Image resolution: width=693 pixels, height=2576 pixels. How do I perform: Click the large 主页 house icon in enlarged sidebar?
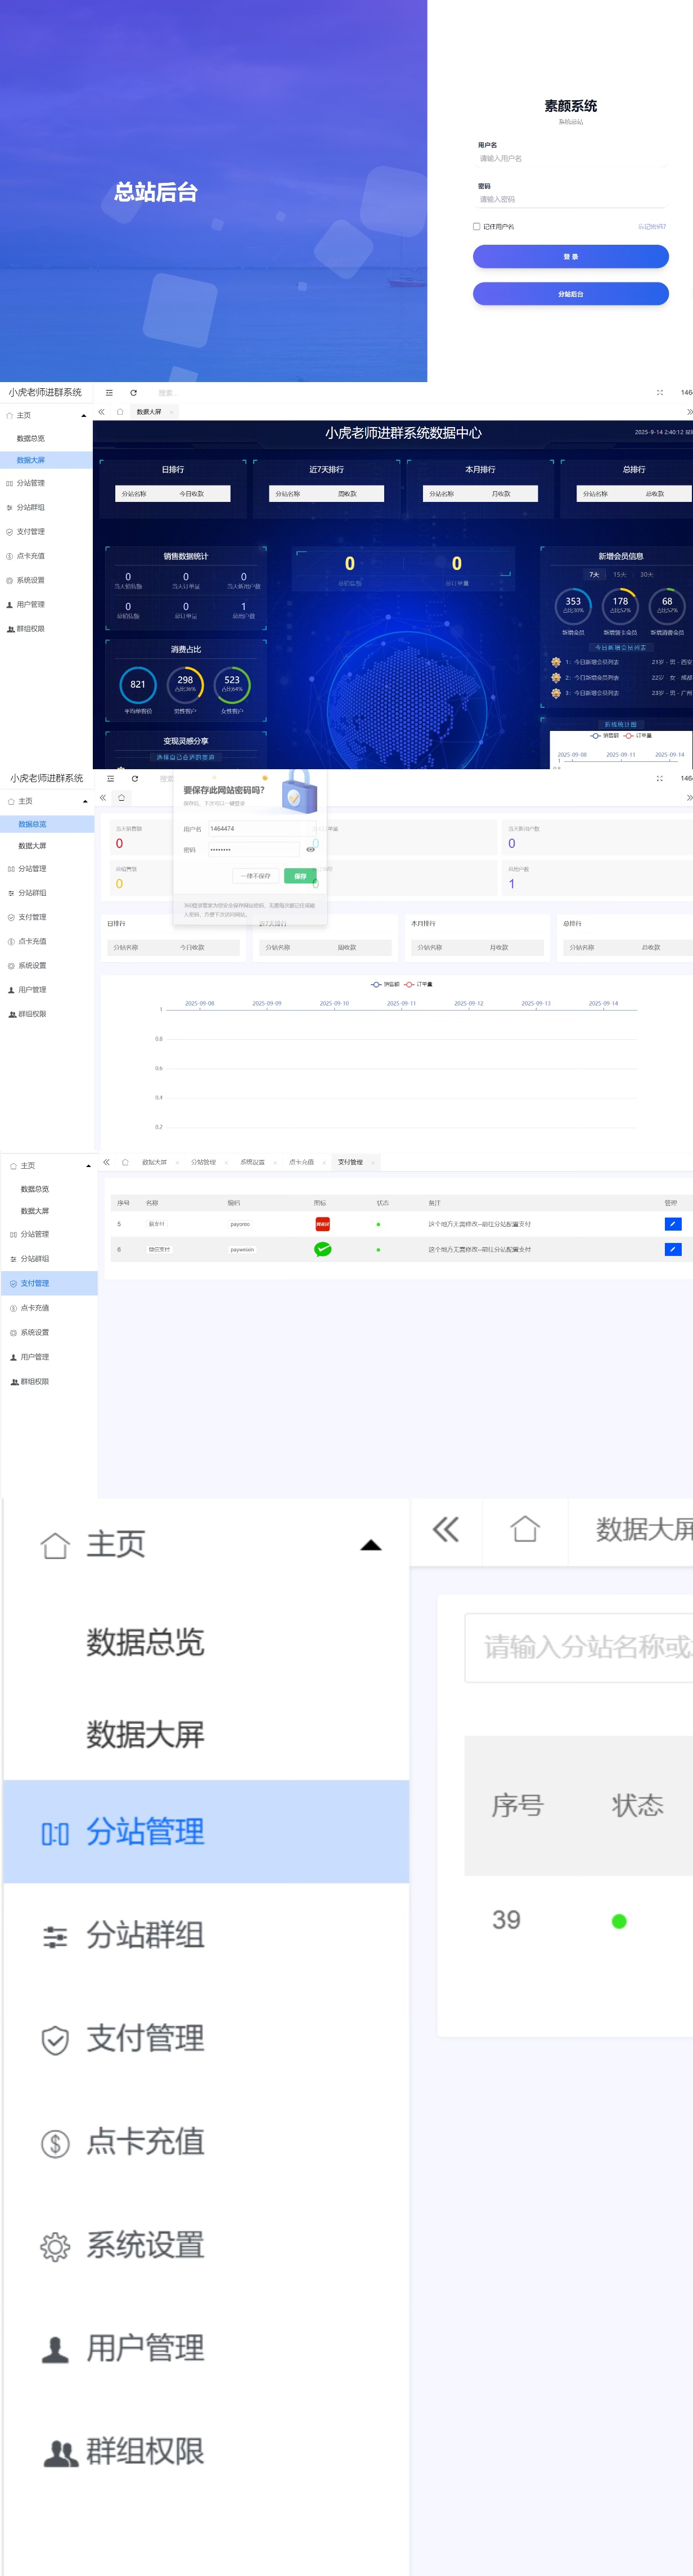pyautogui.click(x=55, y=1545)
